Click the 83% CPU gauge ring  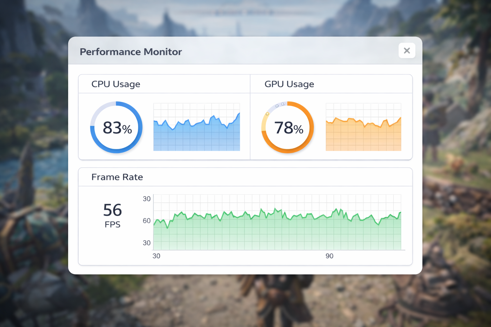coord(116,127)
